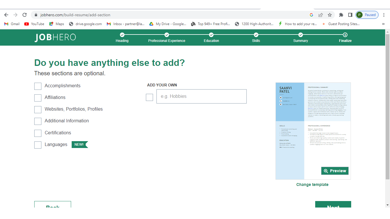Bookmark this page with the star icon
This screenshot has width=390, height=219.
click(330, 15)
